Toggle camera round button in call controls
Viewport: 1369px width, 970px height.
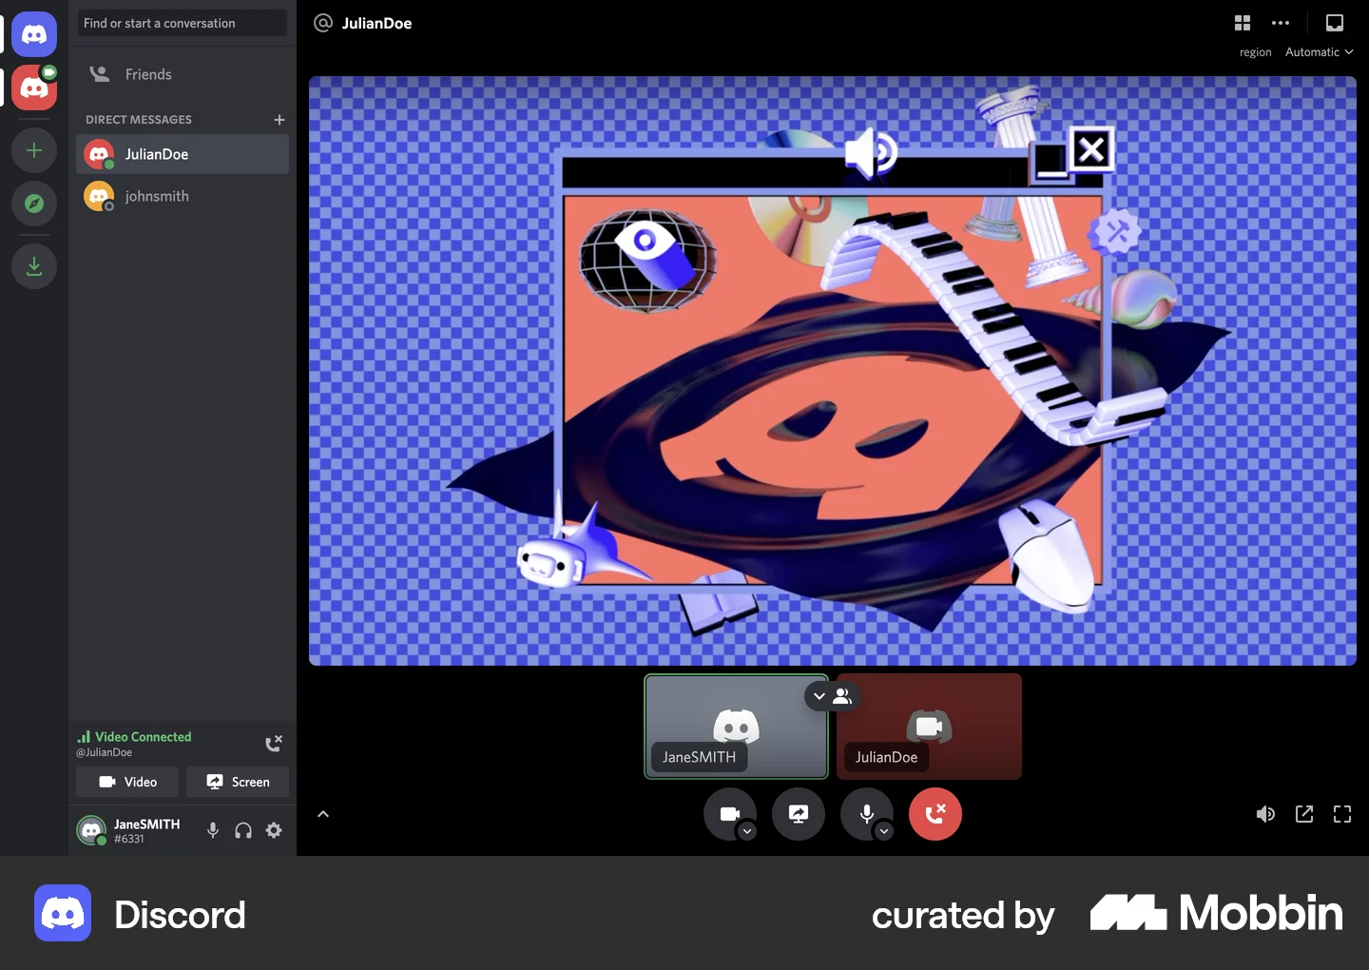point(728,813)
